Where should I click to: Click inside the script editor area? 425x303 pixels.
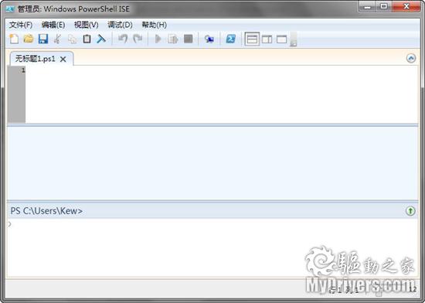[222, 94]
